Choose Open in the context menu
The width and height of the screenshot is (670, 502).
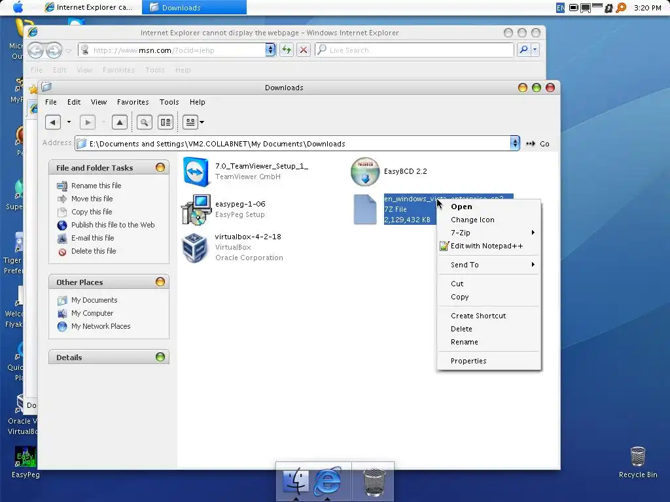[x=489, y=207]
